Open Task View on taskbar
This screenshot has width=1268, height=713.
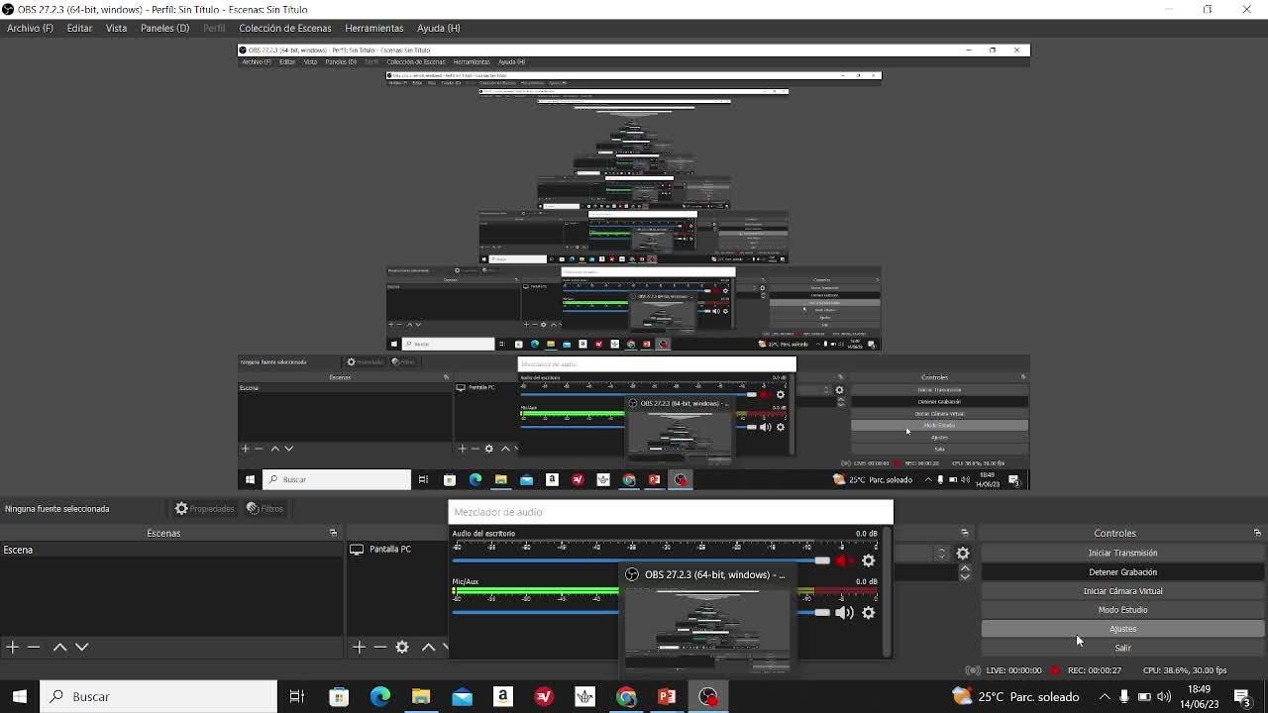point(296,696)
